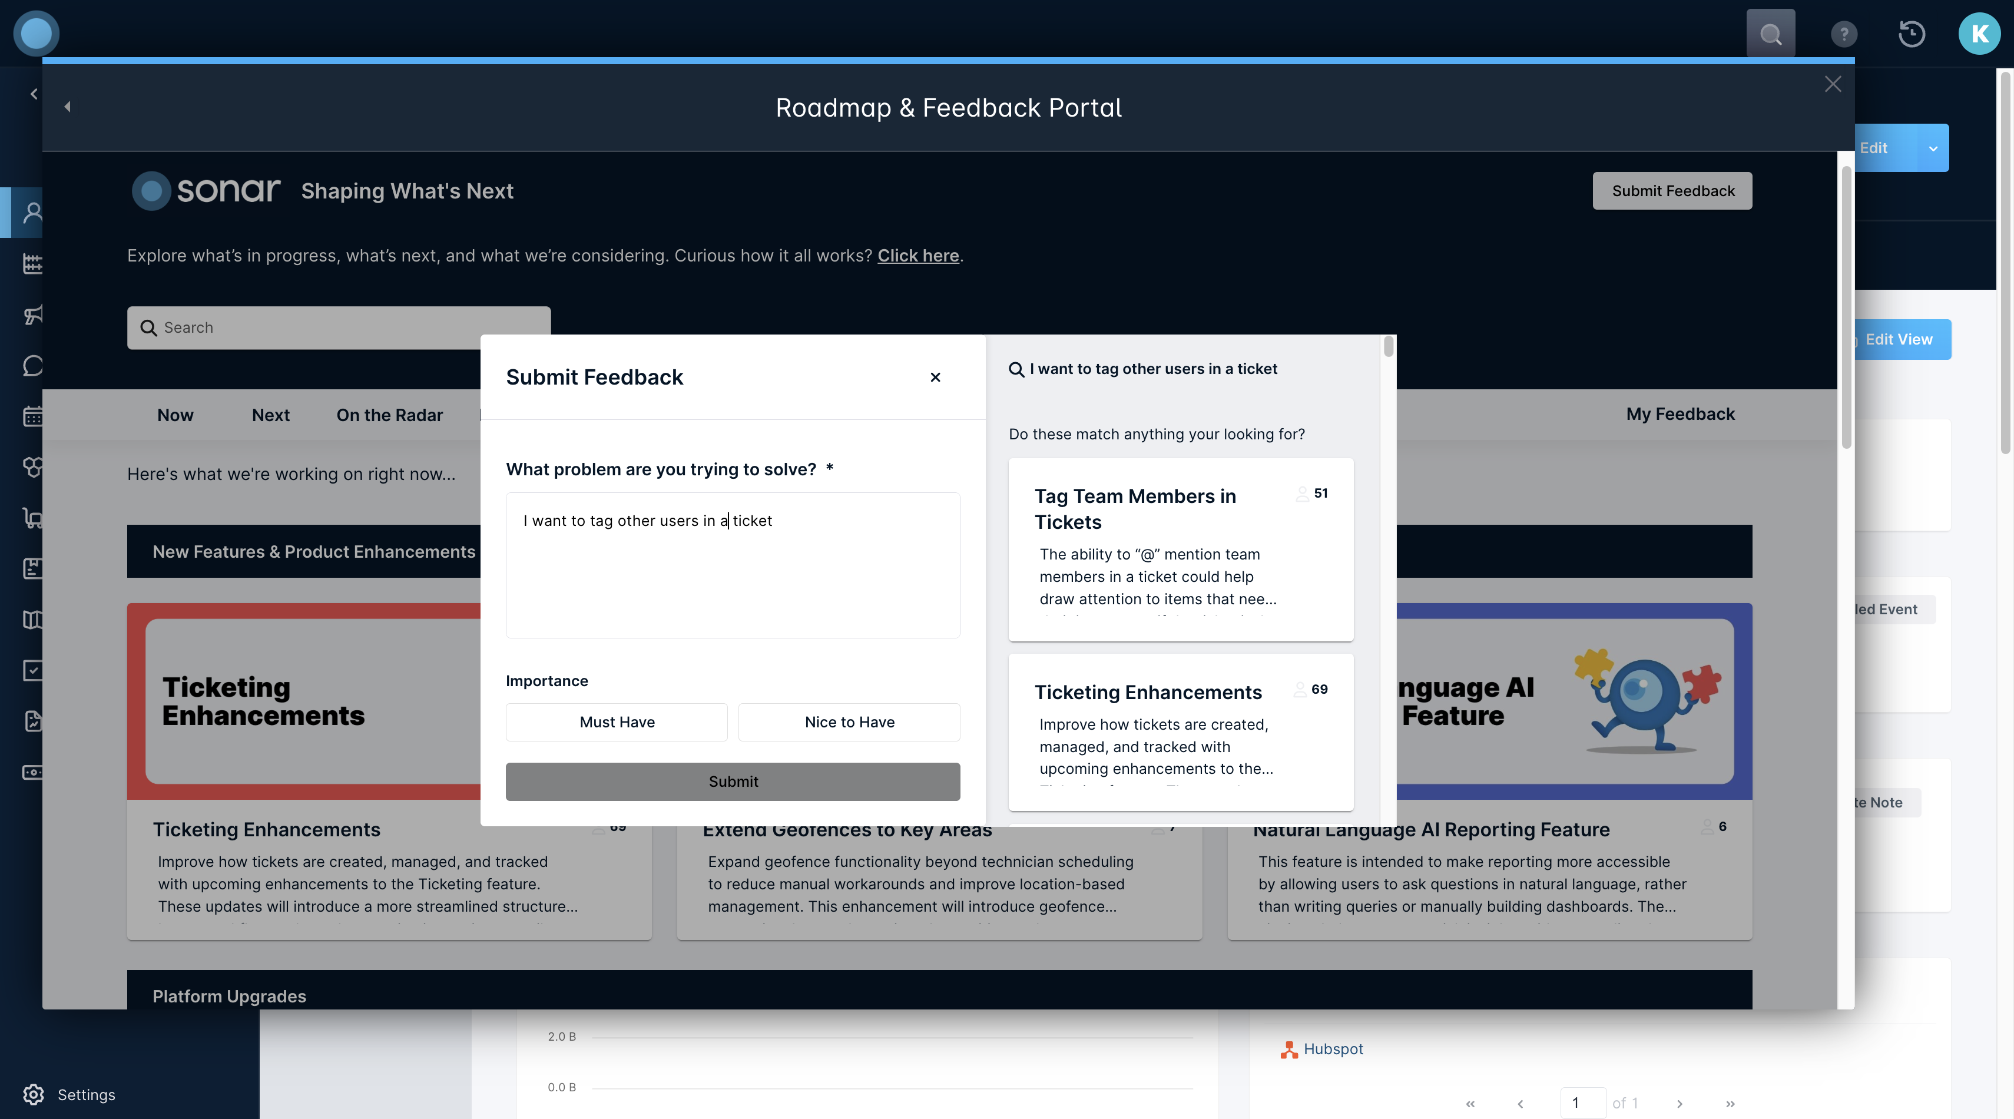Image resolution: width=2014 pixels, height=1119 pixels.
Task: Click the help question mark icon
Action: pyautogui.click(x=1844, y=34)
